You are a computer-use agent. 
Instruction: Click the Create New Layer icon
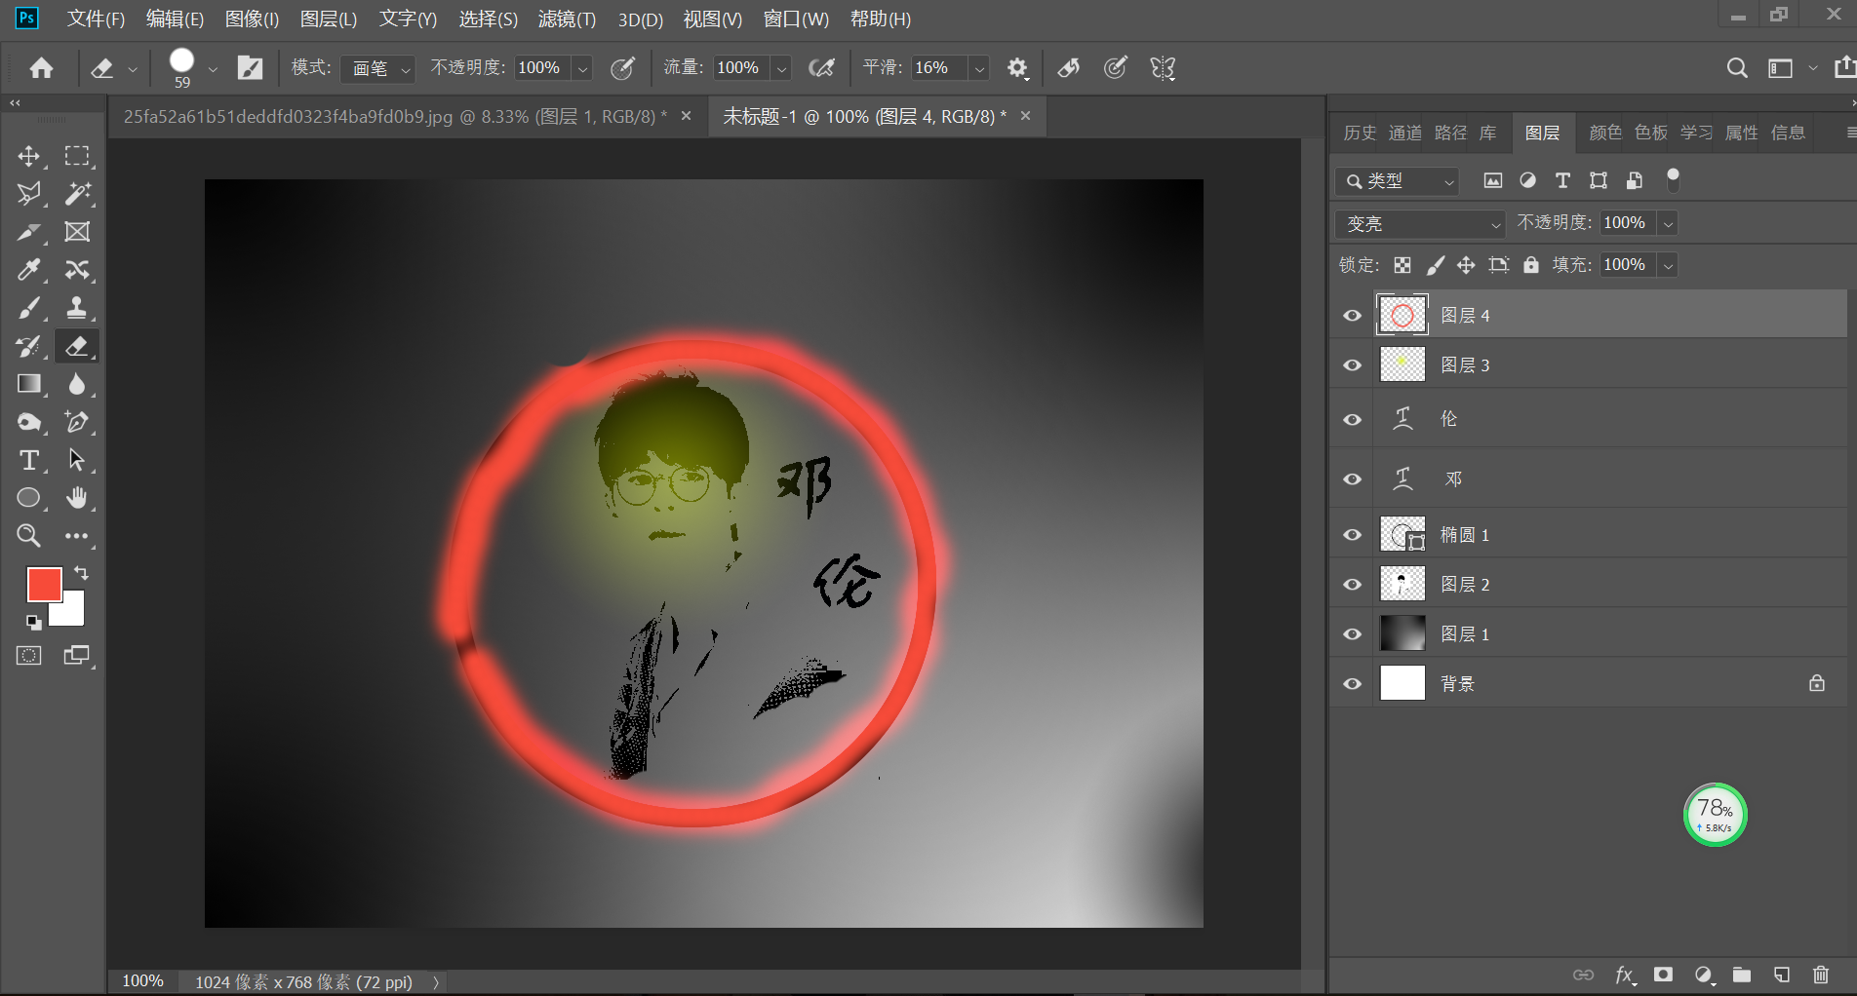tap(1782, 975)
